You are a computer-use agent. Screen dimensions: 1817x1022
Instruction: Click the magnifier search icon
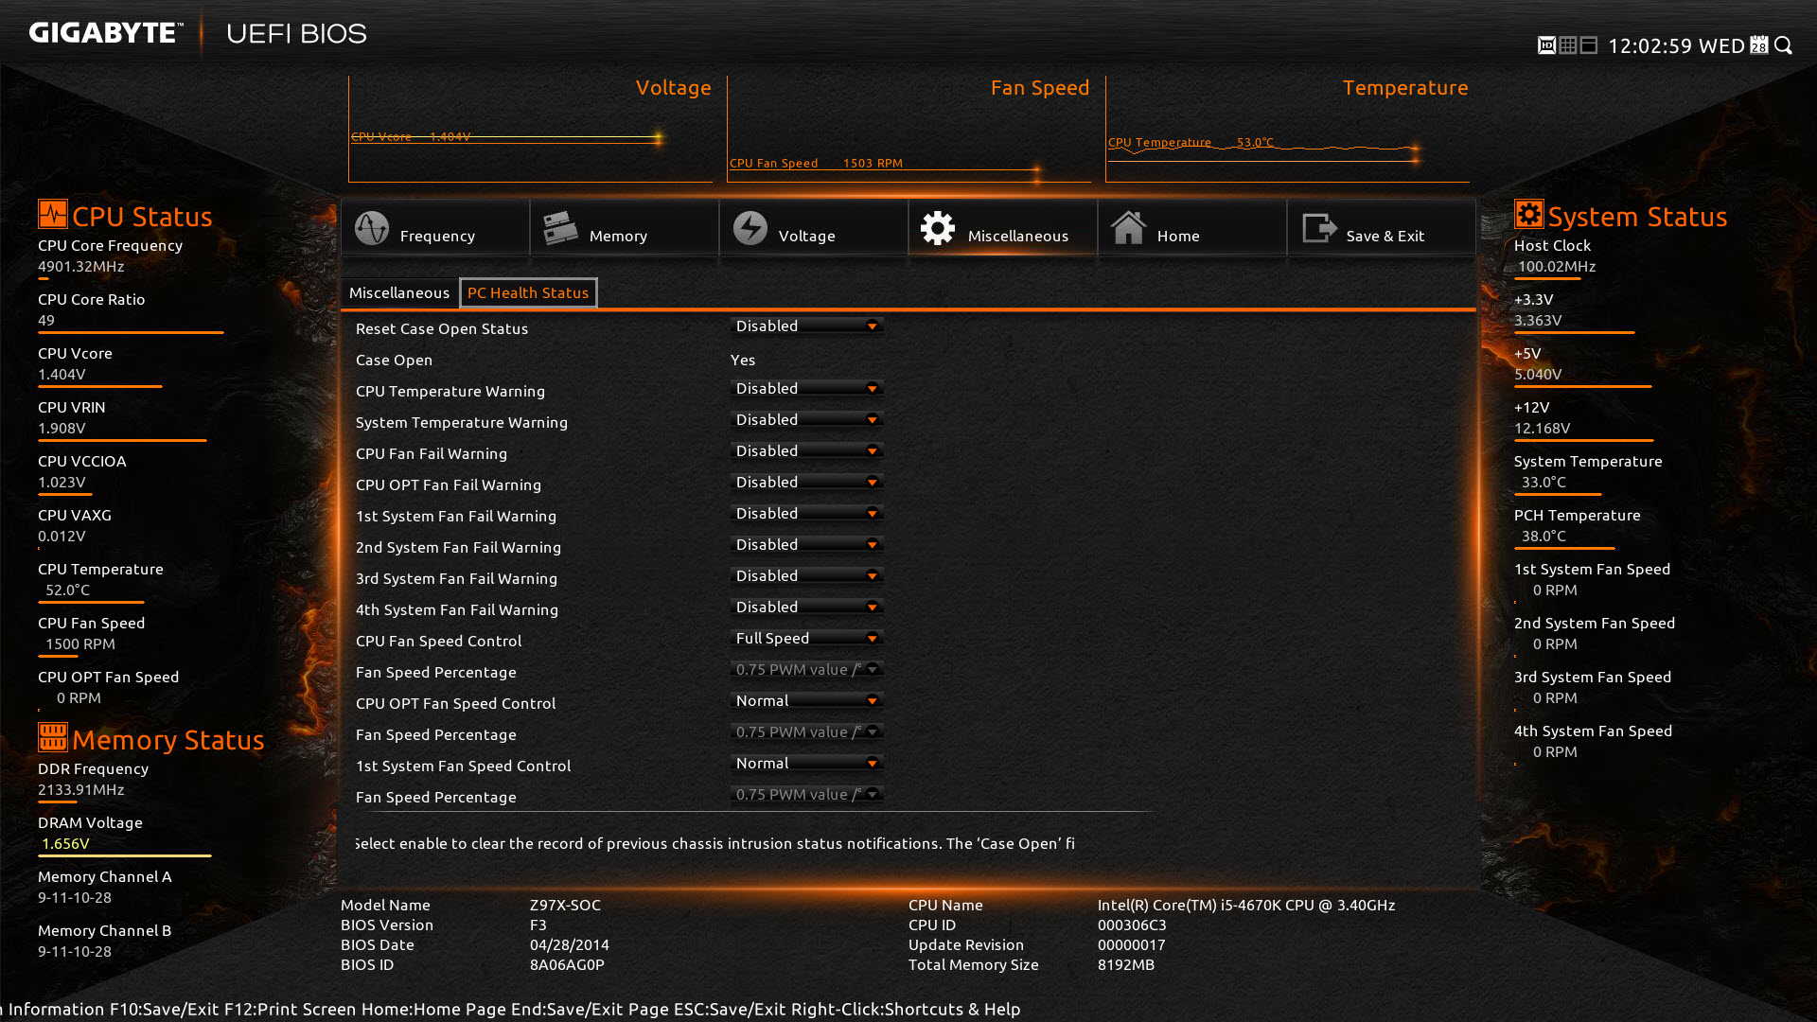click(x=1784, y=45)
